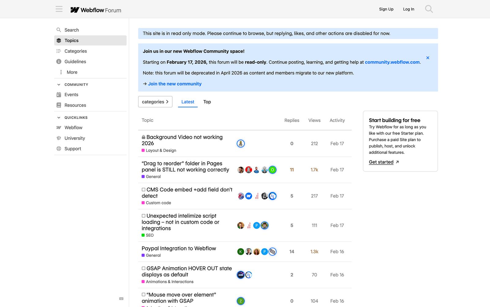This screenshot has width=490, height=307.
Task: Sort topics by Replies column
Action: 292,120
